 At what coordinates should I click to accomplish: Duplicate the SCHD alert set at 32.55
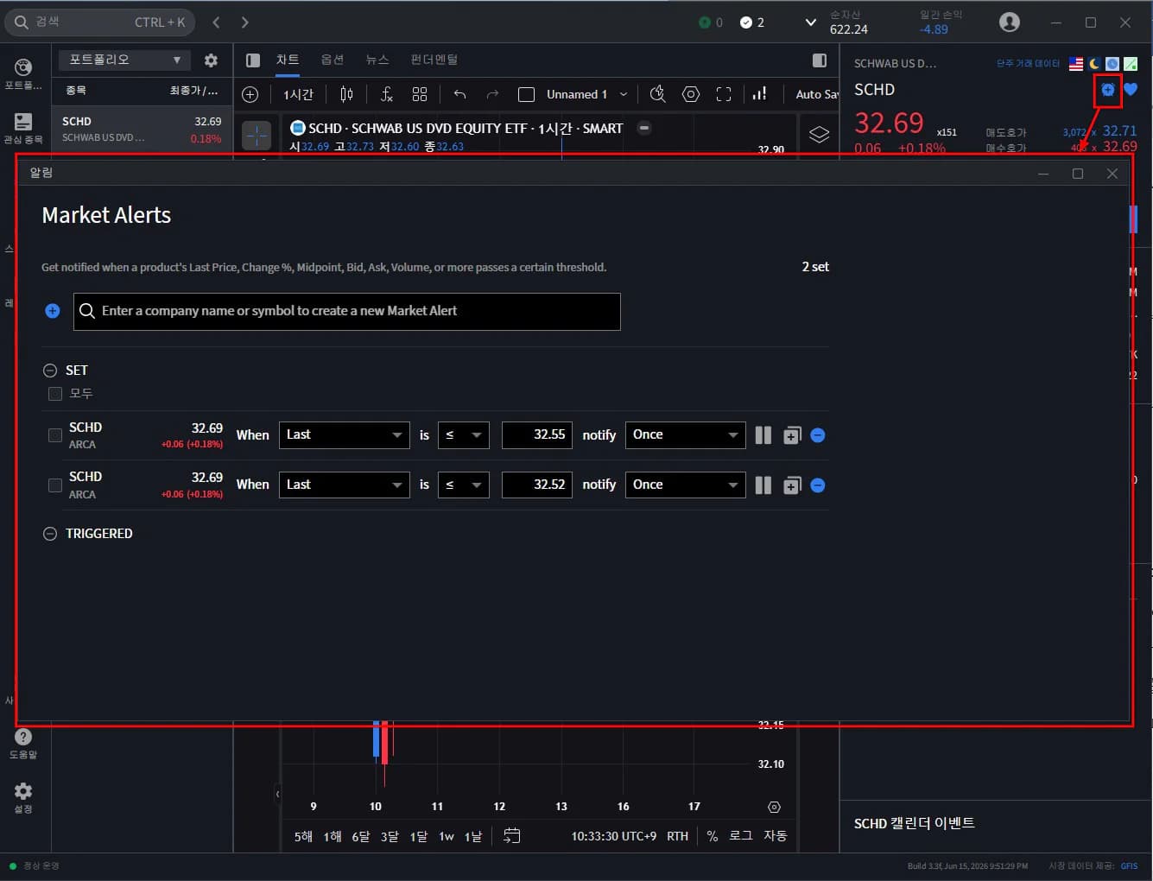[792, 435]
